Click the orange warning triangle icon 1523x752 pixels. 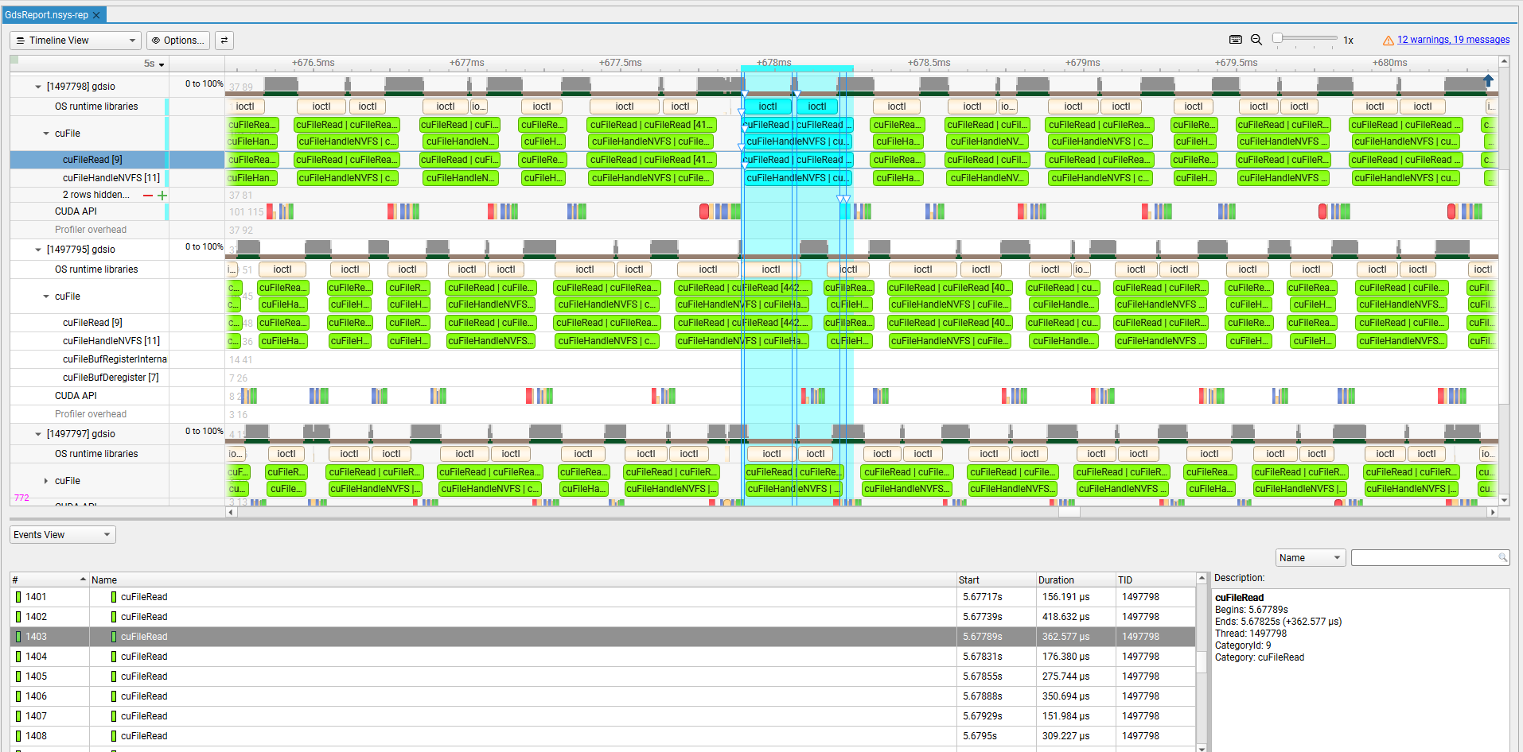1389,39
